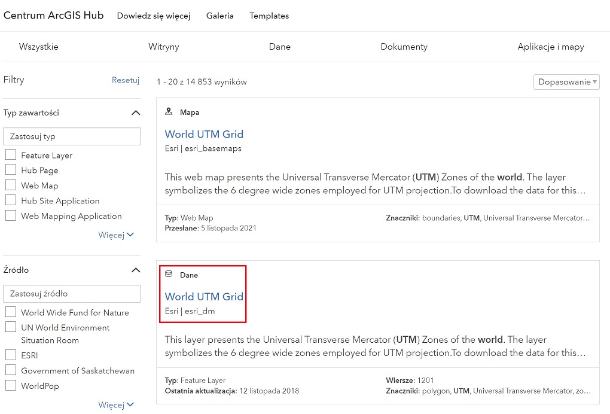This screenshot has height=414, width=610.
Task: Click the Resetuj filters link
Action: [125, 80]
